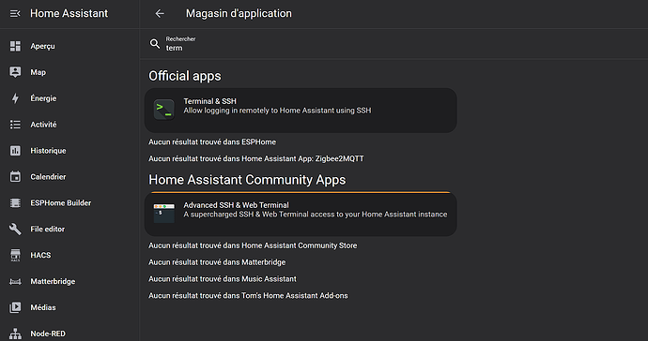Click the Advanced SSH & Web Terminal icon
The height and width of the screenshot is (341, 648).
(x=164, y=214)
